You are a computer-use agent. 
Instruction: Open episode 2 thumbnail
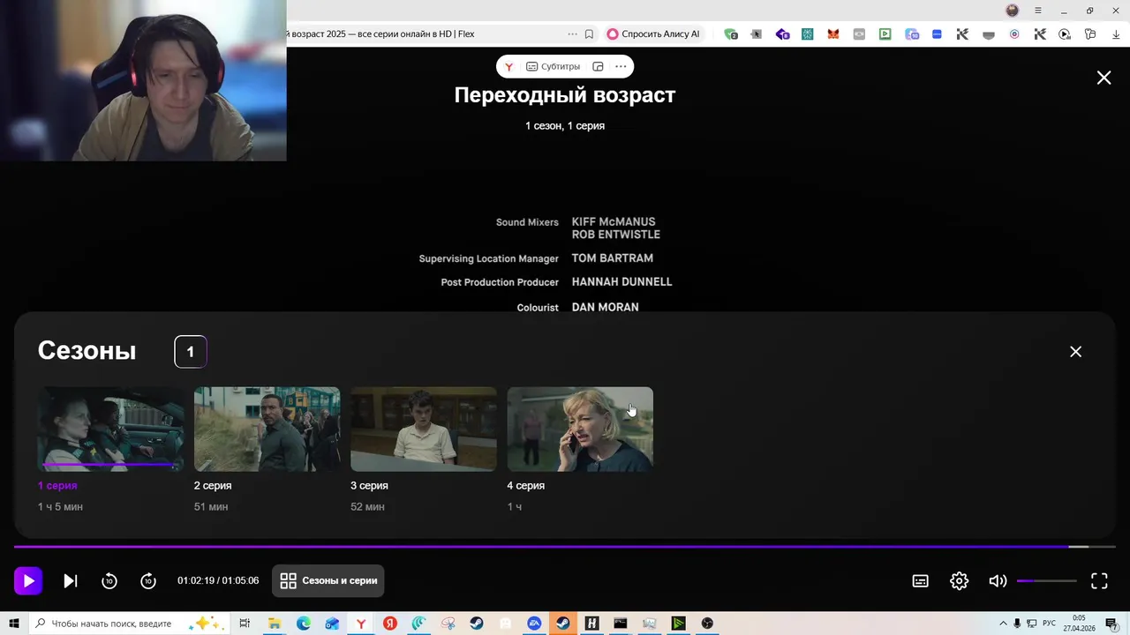pyautogui.click(x=267, y=429)
